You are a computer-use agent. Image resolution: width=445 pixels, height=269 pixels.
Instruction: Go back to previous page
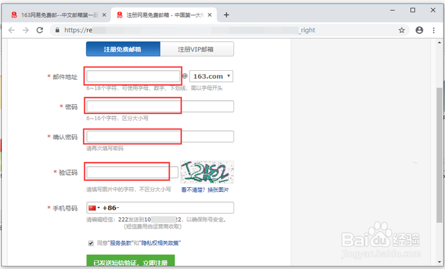coord(12,30)
